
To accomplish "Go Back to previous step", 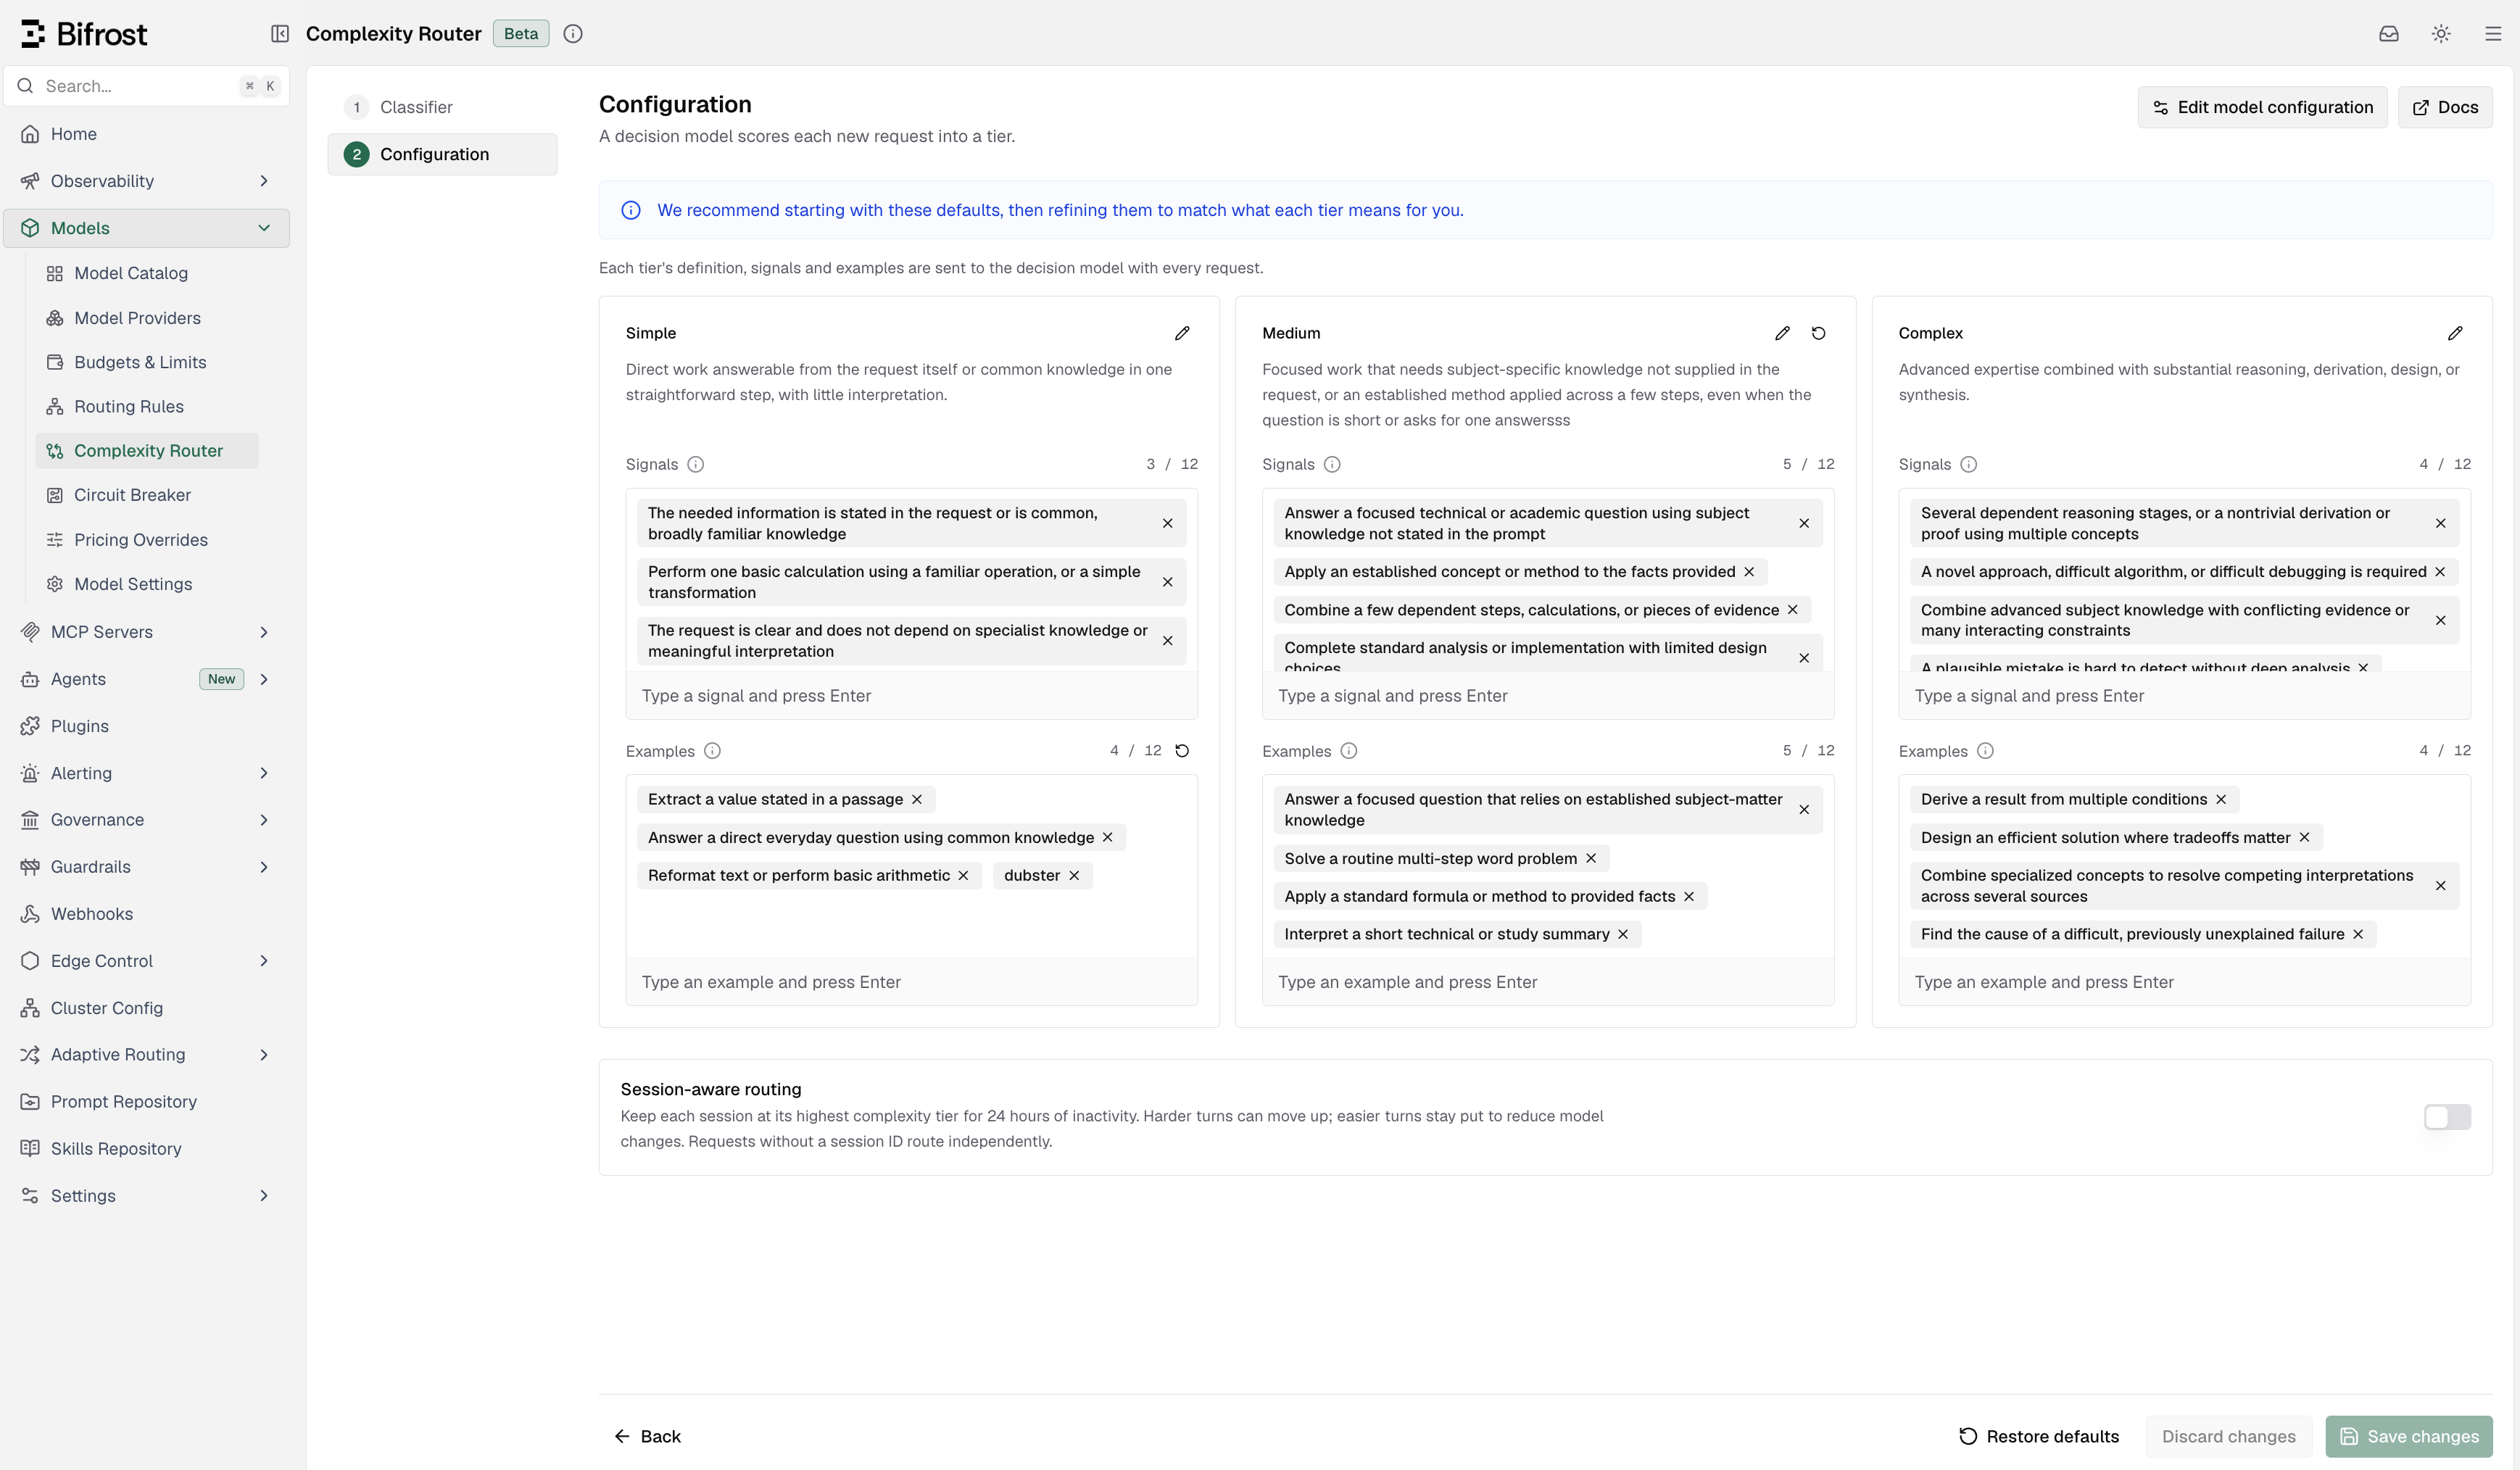I will [x=648, y=1436].
